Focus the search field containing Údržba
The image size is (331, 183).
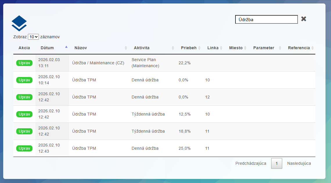point(266,19)
